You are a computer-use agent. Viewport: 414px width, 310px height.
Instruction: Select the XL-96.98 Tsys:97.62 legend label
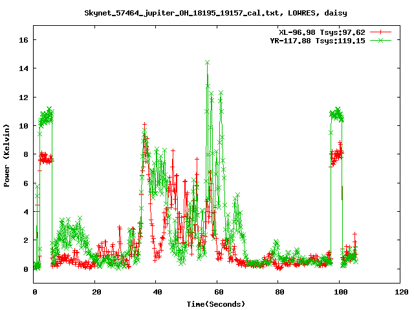[x=322, y=32]
